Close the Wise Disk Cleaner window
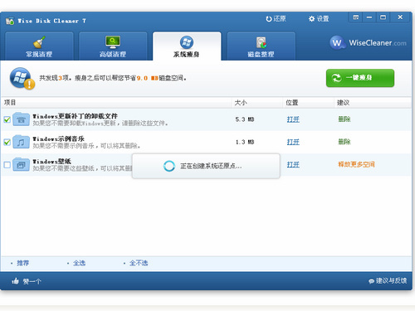Image resolution: width=415 pixels, height=311 pixels. (400, 17)
